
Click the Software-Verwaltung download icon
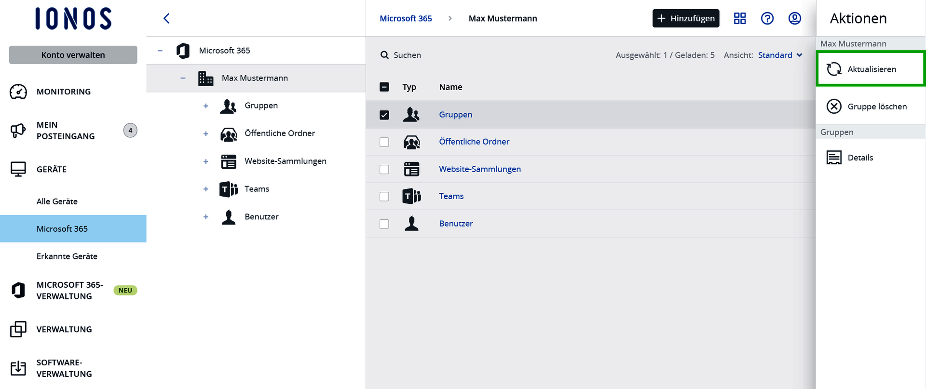[x=18, y=368]
